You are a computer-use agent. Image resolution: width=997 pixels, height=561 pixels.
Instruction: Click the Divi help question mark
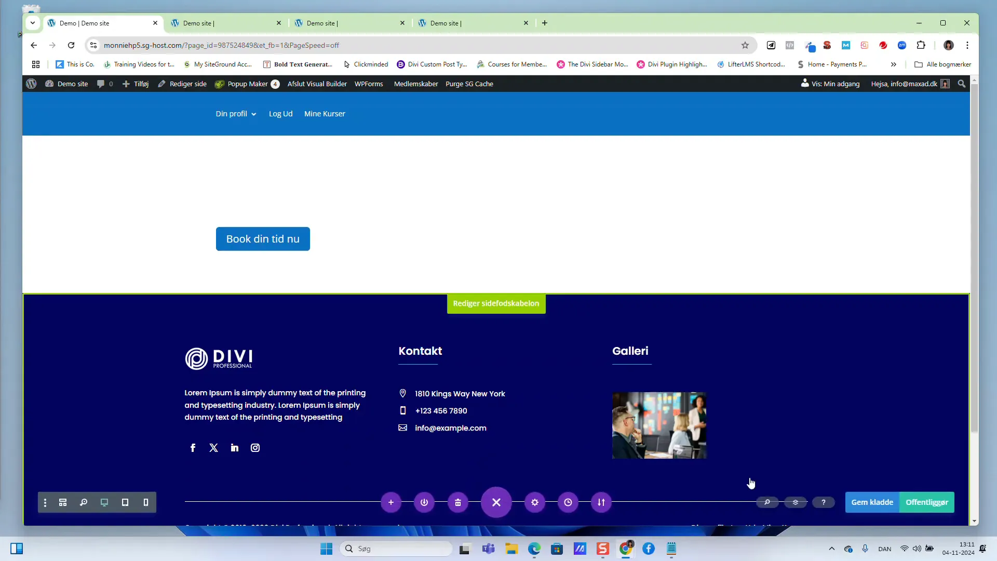coord(824,502)
